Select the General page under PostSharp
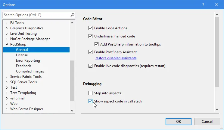 click(x=36, y=50)
